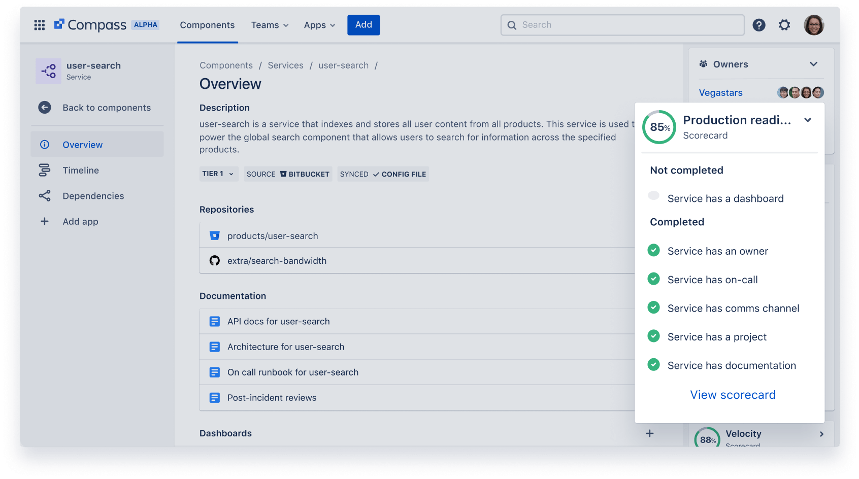
Task: Open the help question mark icon
Action: click(x=759, y=25)
